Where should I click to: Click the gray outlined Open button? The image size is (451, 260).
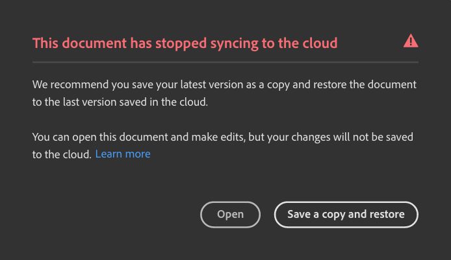230,215
